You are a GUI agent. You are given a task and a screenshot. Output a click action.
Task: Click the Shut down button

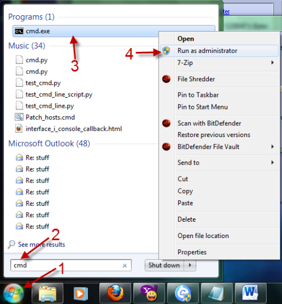pos(164,265)
